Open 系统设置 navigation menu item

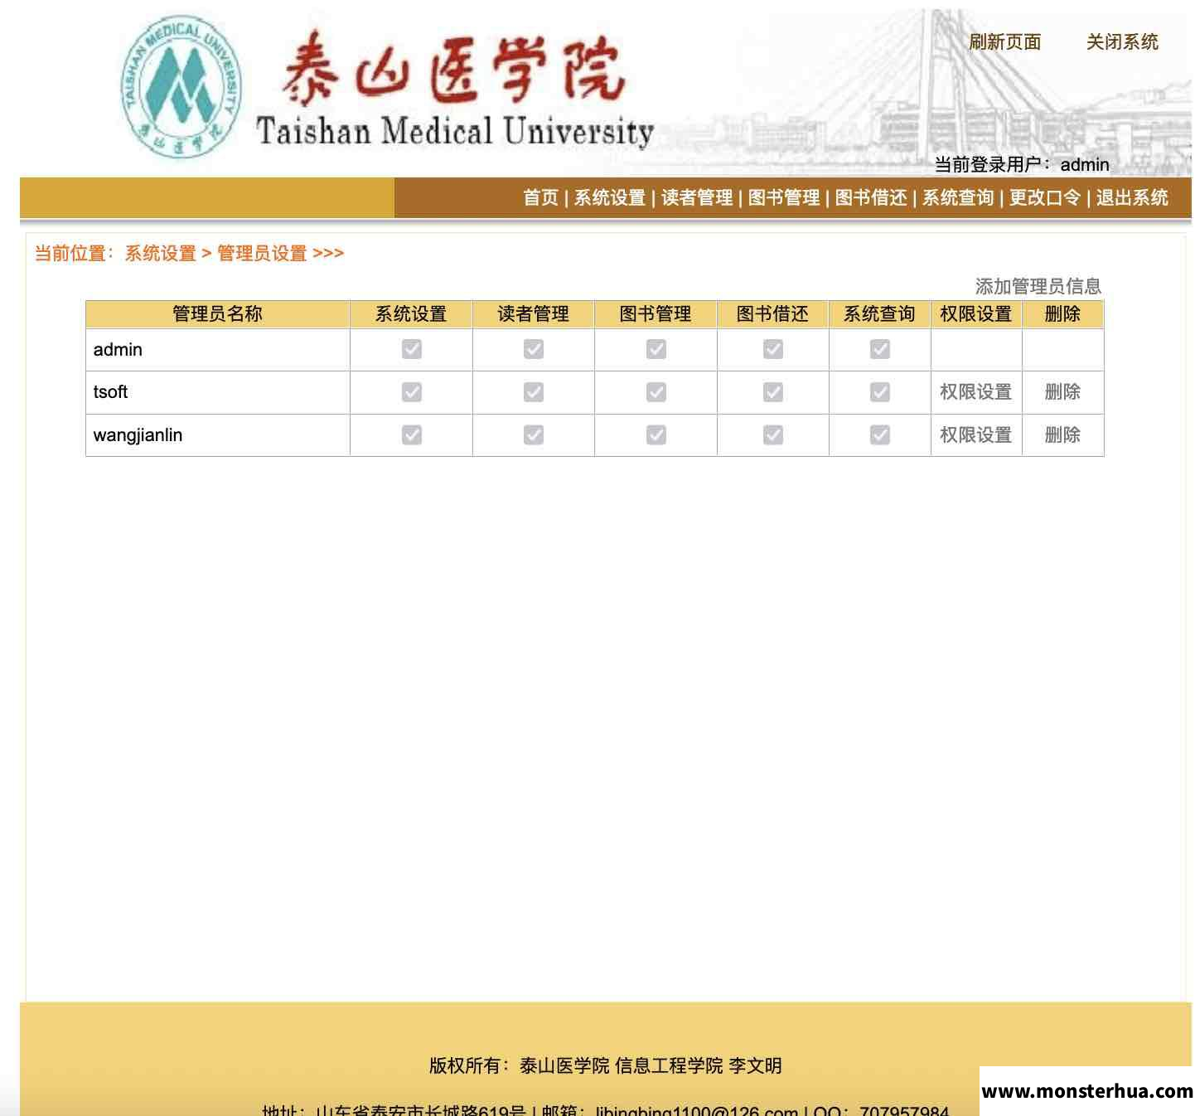coord(610,197)
